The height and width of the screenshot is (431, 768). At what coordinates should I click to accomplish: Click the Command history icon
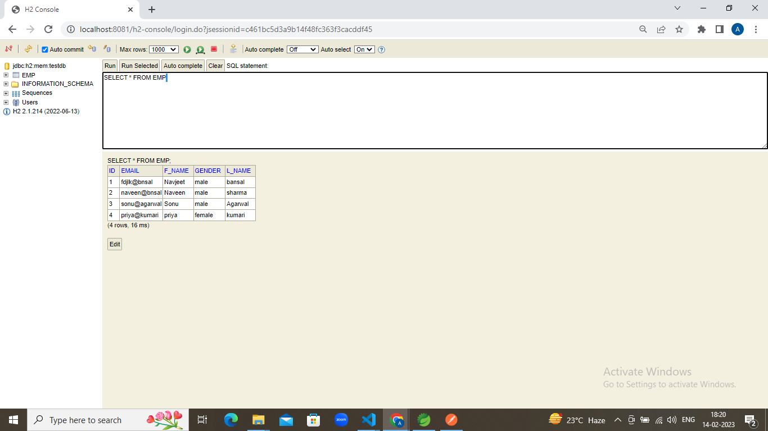pos(233,49)
